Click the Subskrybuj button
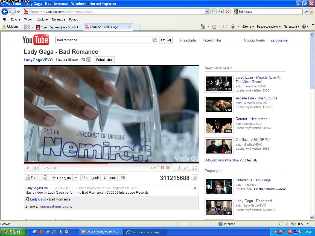 click(104, 60)
